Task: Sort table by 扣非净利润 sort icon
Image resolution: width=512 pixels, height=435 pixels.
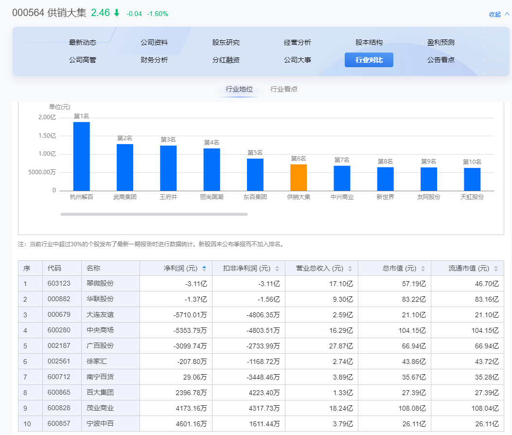Action: (277, 269)
